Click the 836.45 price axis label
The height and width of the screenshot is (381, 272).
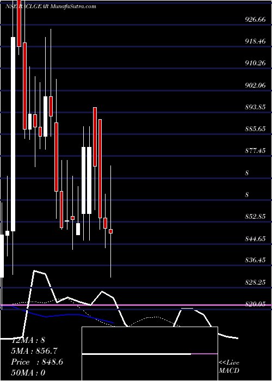coord(255,260)
